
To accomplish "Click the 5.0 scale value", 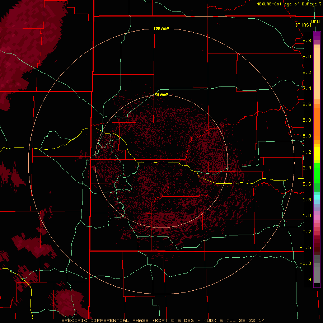I will click(x=307, y=136).
